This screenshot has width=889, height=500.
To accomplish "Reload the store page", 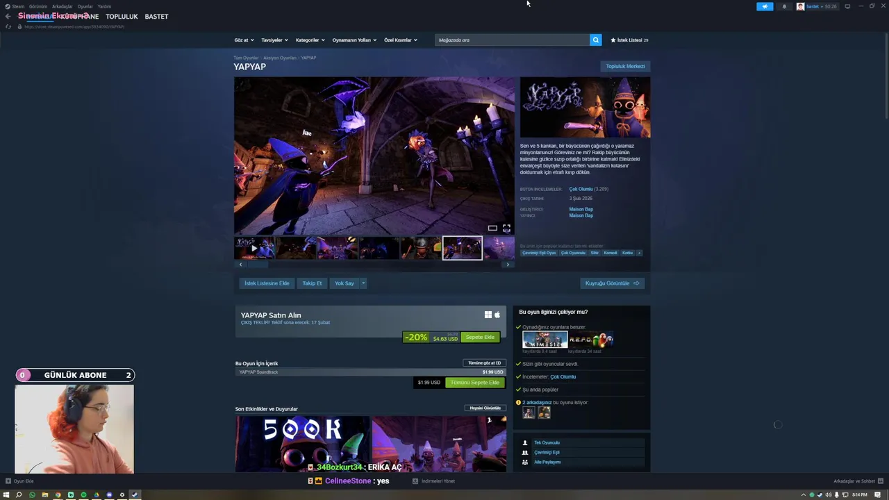I will click(x=8, y=26).
